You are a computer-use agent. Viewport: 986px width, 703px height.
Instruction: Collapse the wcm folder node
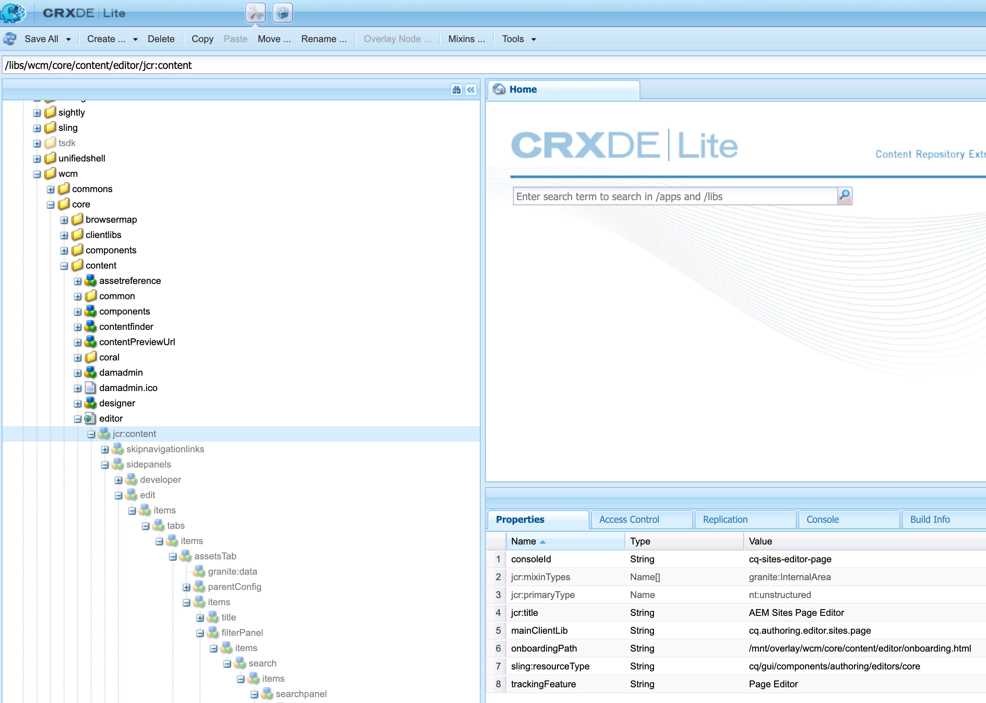[x=37, y=174]
